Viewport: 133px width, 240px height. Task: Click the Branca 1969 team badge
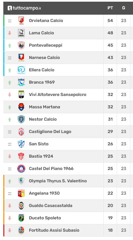(x=21, y=82)
